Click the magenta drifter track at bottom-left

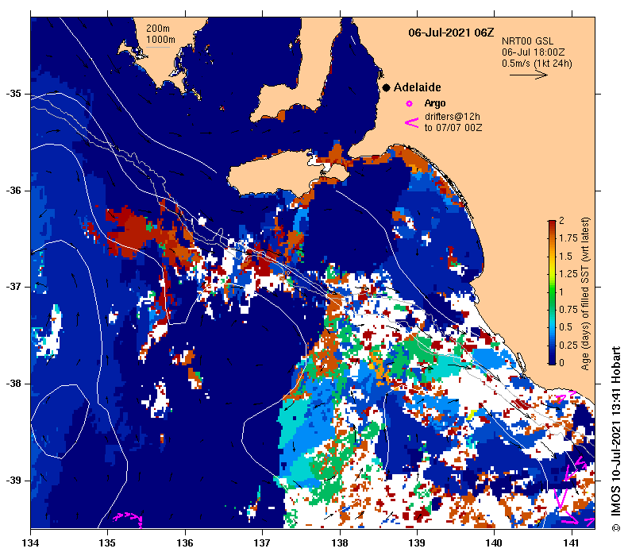click(x=128, y=519)
